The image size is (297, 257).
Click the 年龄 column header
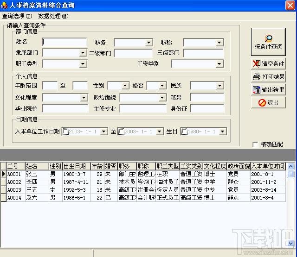[x=97, y=166]
